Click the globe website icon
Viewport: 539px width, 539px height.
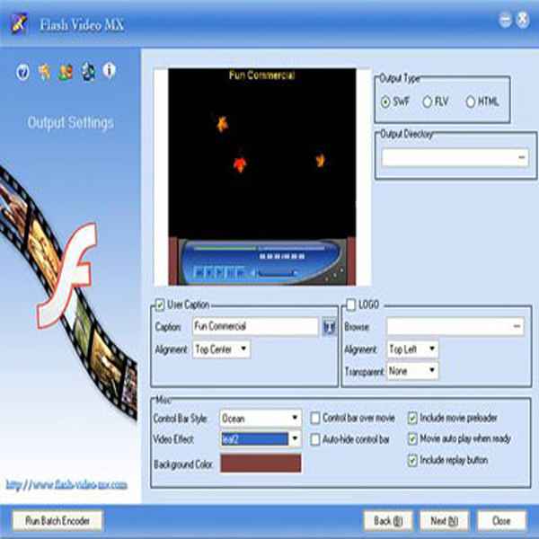click(88, 72)
